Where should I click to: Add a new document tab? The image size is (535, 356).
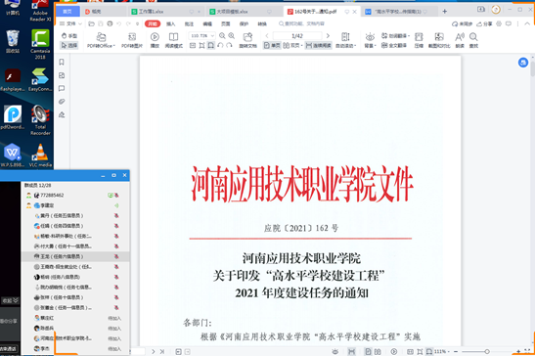point(445,12)
